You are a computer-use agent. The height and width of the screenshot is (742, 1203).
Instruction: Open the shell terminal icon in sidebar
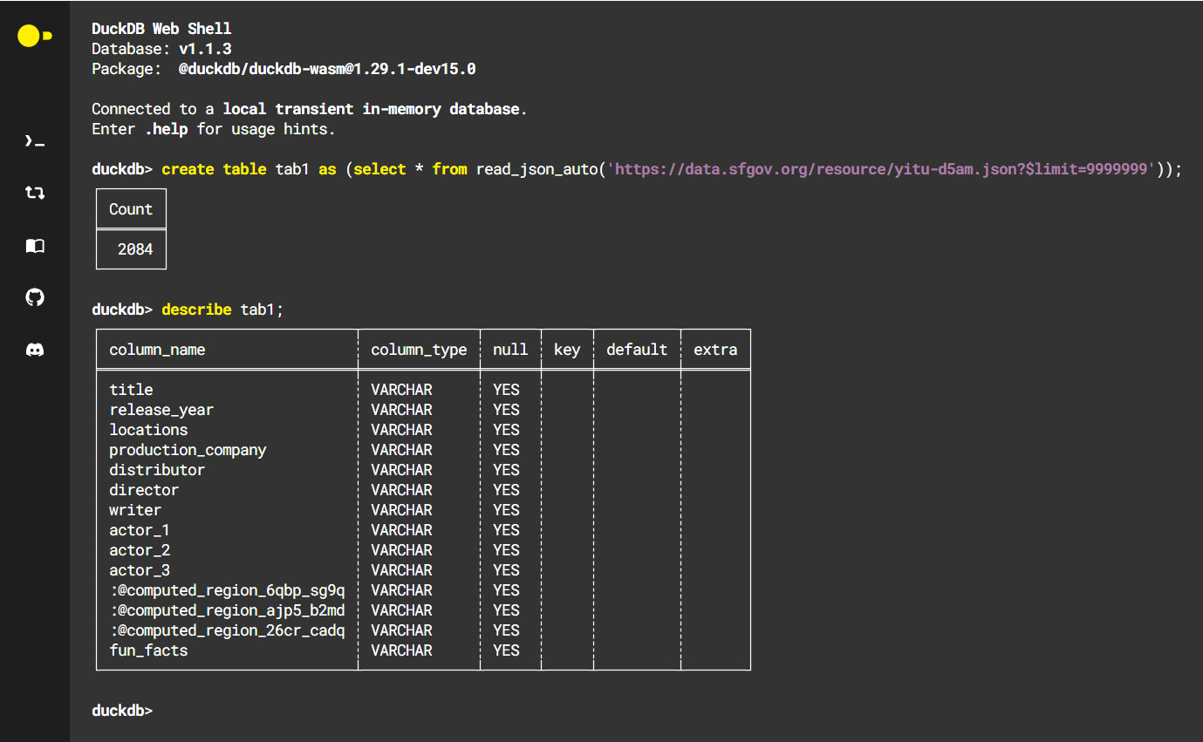pyautogui.click(x=35, y=140)
